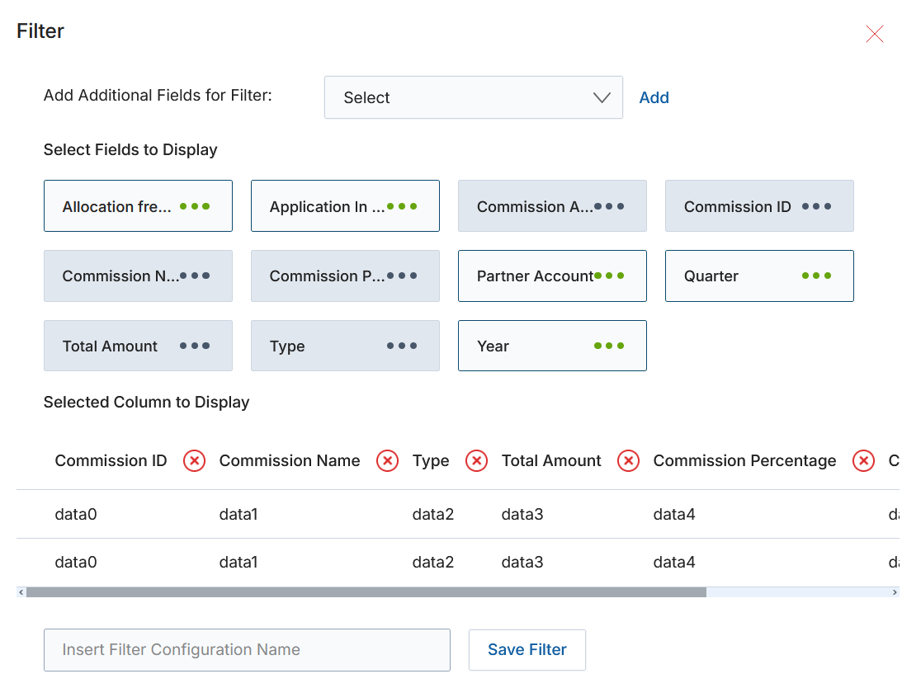Toggle the Commission P... field tile
Image resolution: width=902 pixels, height=688 pixels.
click(x=345, y=276)
